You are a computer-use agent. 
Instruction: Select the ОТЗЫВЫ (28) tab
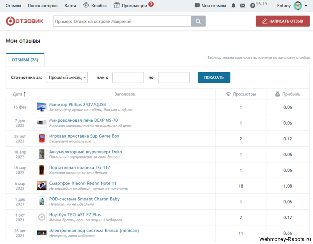pyautogui.click(x=25, y=60)
